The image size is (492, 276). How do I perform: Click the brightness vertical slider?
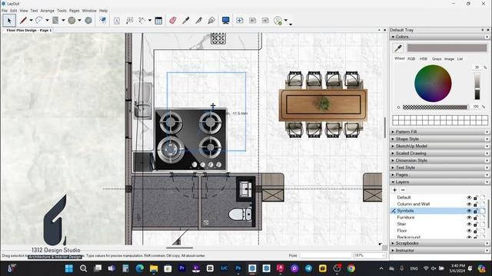[x=477, y=86]
